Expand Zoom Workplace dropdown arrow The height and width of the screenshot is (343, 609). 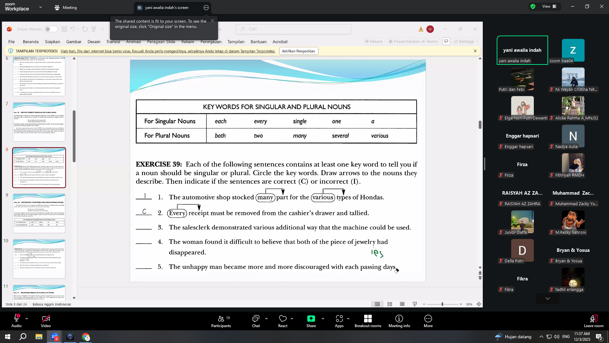pos(40,7)
